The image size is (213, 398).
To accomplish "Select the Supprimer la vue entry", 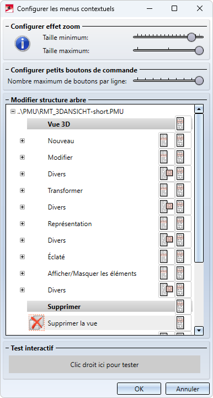I will pos(72,323).
